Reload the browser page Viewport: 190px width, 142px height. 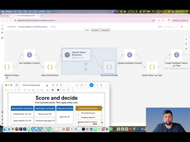(11, 20)
